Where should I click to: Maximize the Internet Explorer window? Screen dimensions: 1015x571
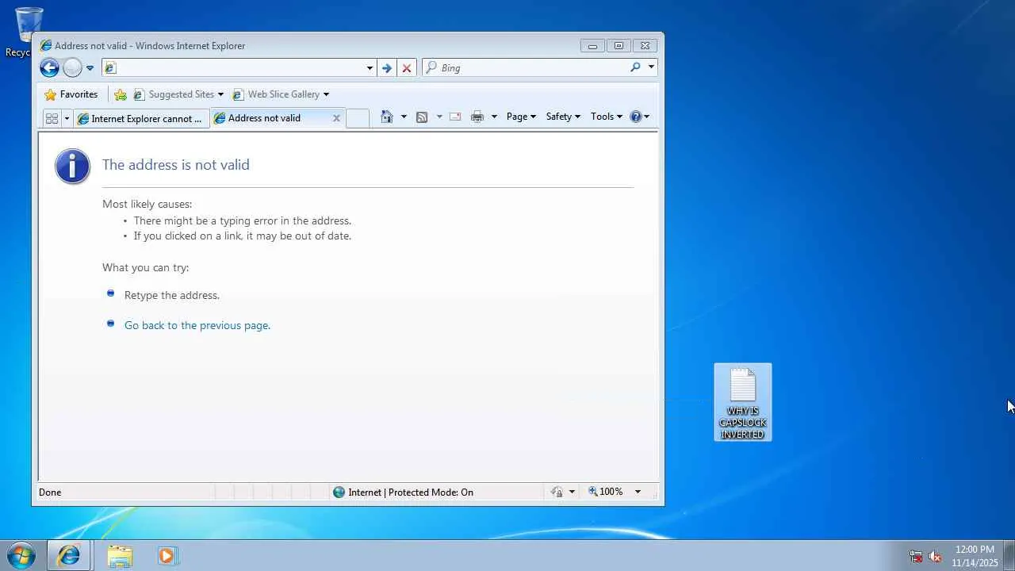click(619, 46)
